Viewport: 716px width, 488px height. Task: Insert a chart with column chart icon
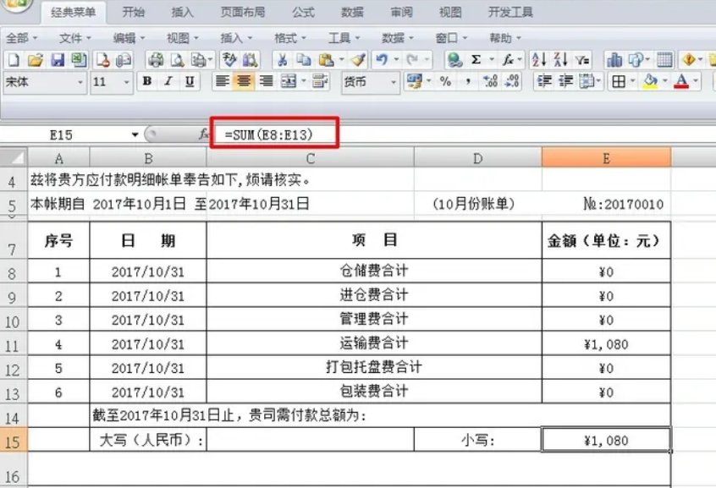tap(614, 60)
